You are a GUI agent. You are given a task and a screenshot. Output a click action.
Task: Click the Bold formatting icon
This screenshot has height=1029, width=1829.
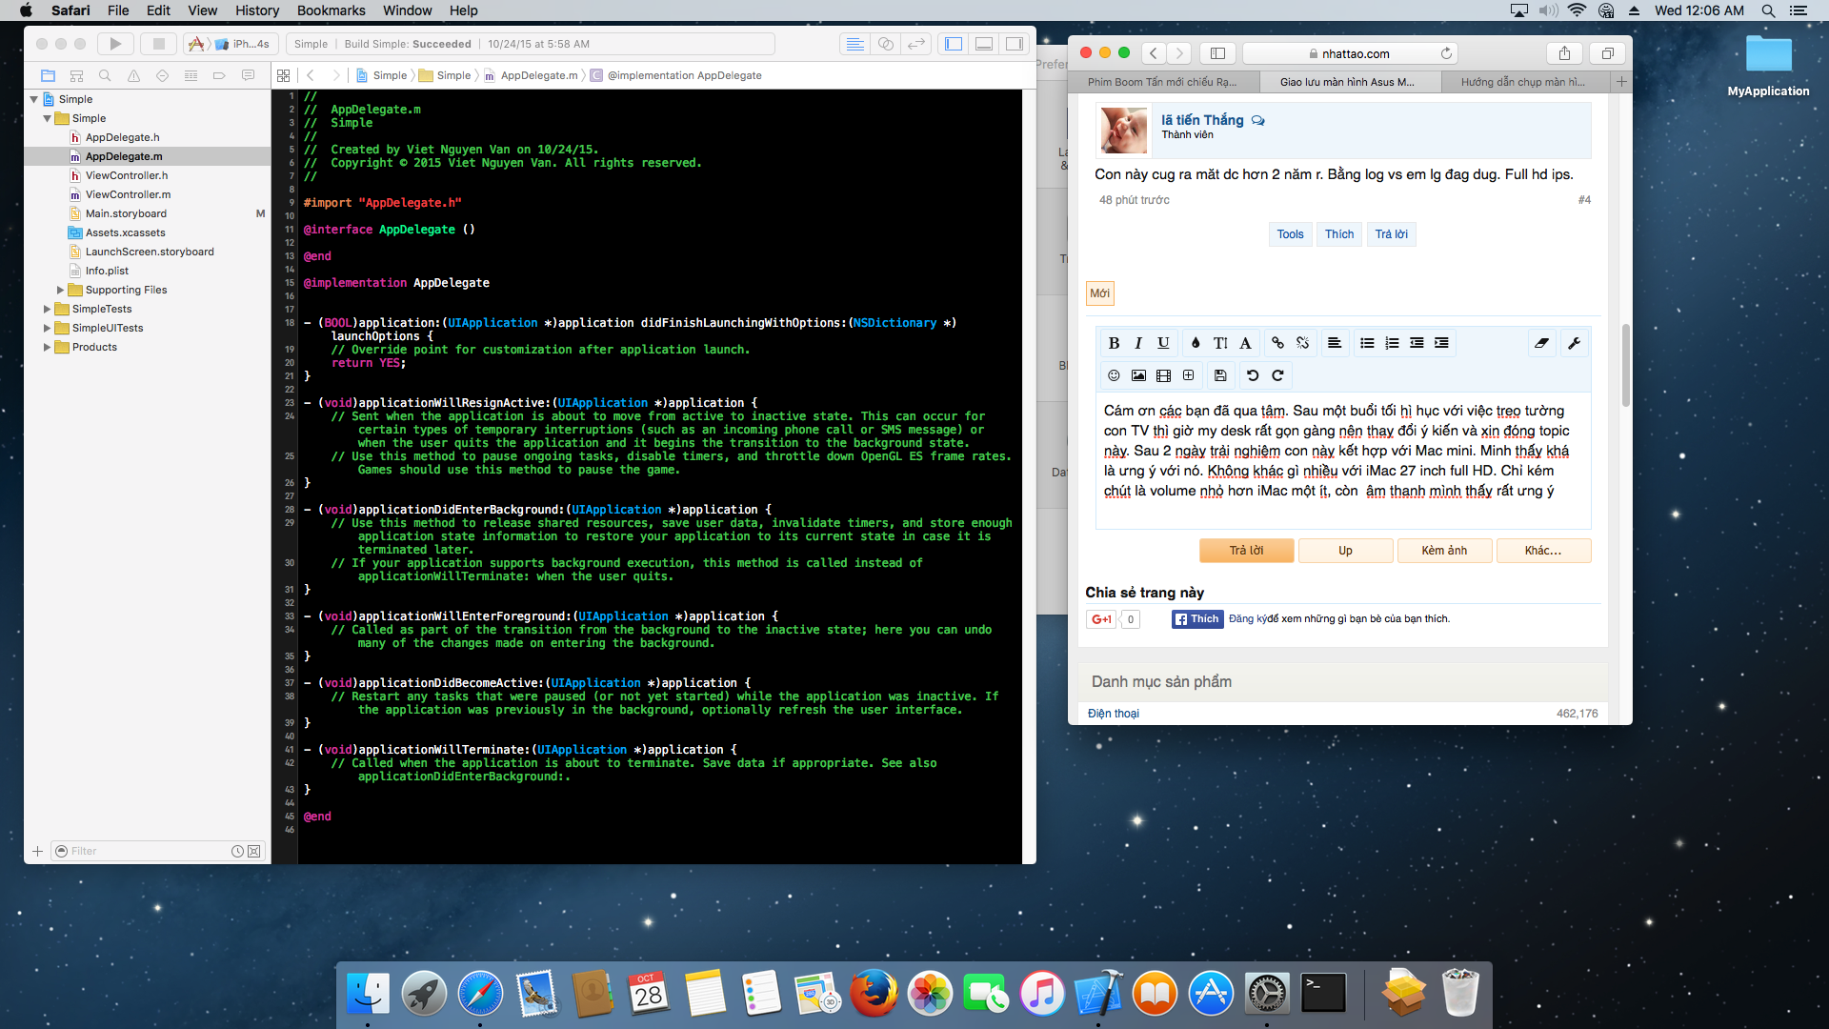coord(1114,343)
